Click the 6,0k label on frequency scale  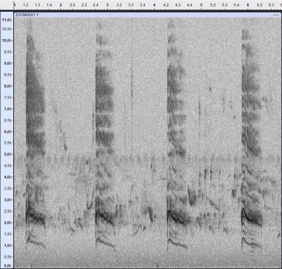coord(8,132)
